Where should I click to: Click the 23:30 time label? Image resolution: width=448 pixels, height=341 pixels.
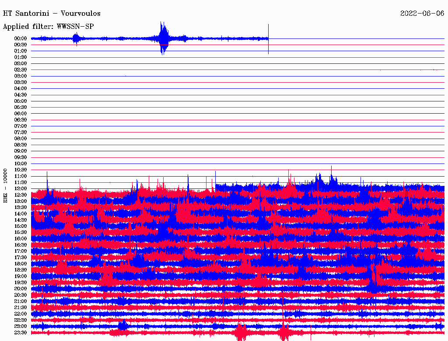[x=21, y=332]
